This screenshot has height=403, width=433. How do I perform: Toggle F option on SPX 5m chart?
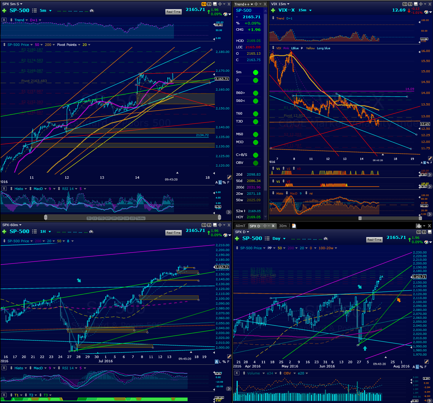[x=228, y=182]
